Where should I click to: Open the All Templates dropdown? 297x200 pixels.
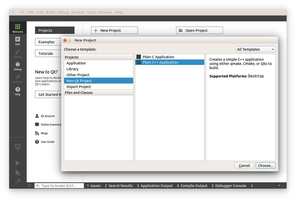(256, 49)
